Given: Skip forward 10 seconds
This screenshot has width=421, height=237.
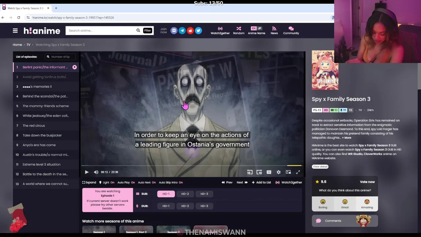Looking at the screenshot, I should pyautogui.click(x=259, y=172).
